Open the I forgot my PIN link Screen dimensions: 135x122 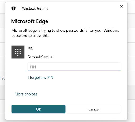[41, 78]
